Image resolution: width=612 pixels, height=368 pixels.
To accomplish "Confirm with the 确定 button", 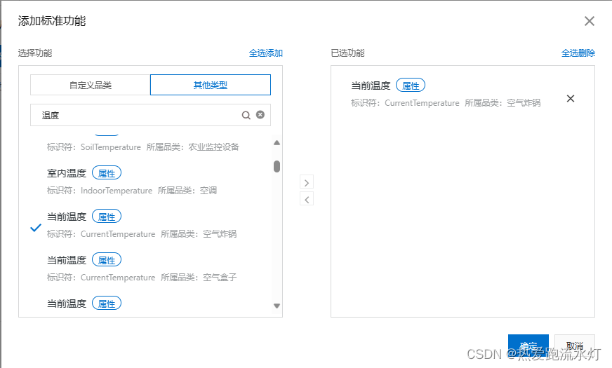I will point(528,346).
